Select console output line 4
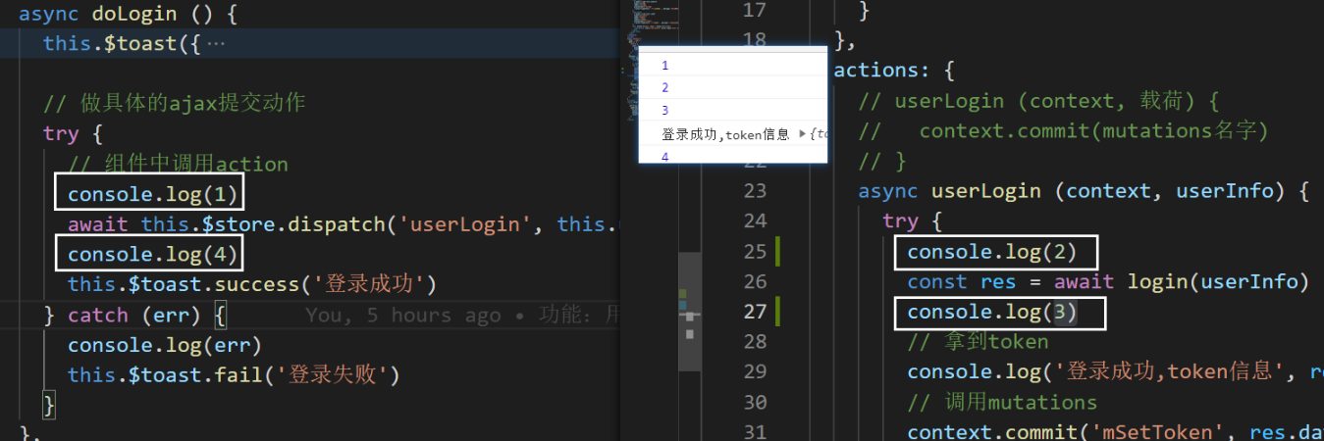1324x441 pixels. click(664, 156)
